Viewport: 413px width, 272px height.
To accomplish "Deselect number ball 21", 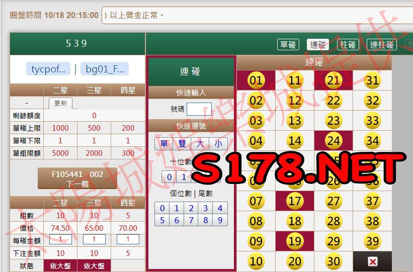I will click(x=334, y=80).
